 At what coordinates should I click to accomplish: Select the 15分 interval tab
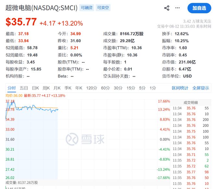point(131,88)
